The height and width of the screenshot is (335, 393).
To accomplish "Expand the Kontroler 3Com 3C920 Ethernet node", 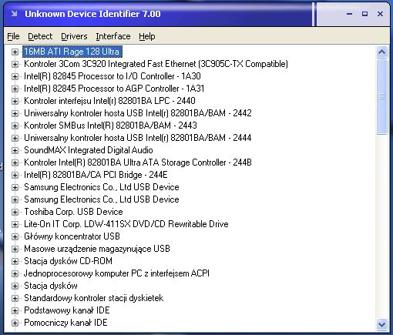I will pyautogui.click(x=15, y=64).
